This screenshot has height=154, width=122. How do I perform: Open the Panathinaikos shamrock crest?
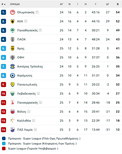[13, 30]
